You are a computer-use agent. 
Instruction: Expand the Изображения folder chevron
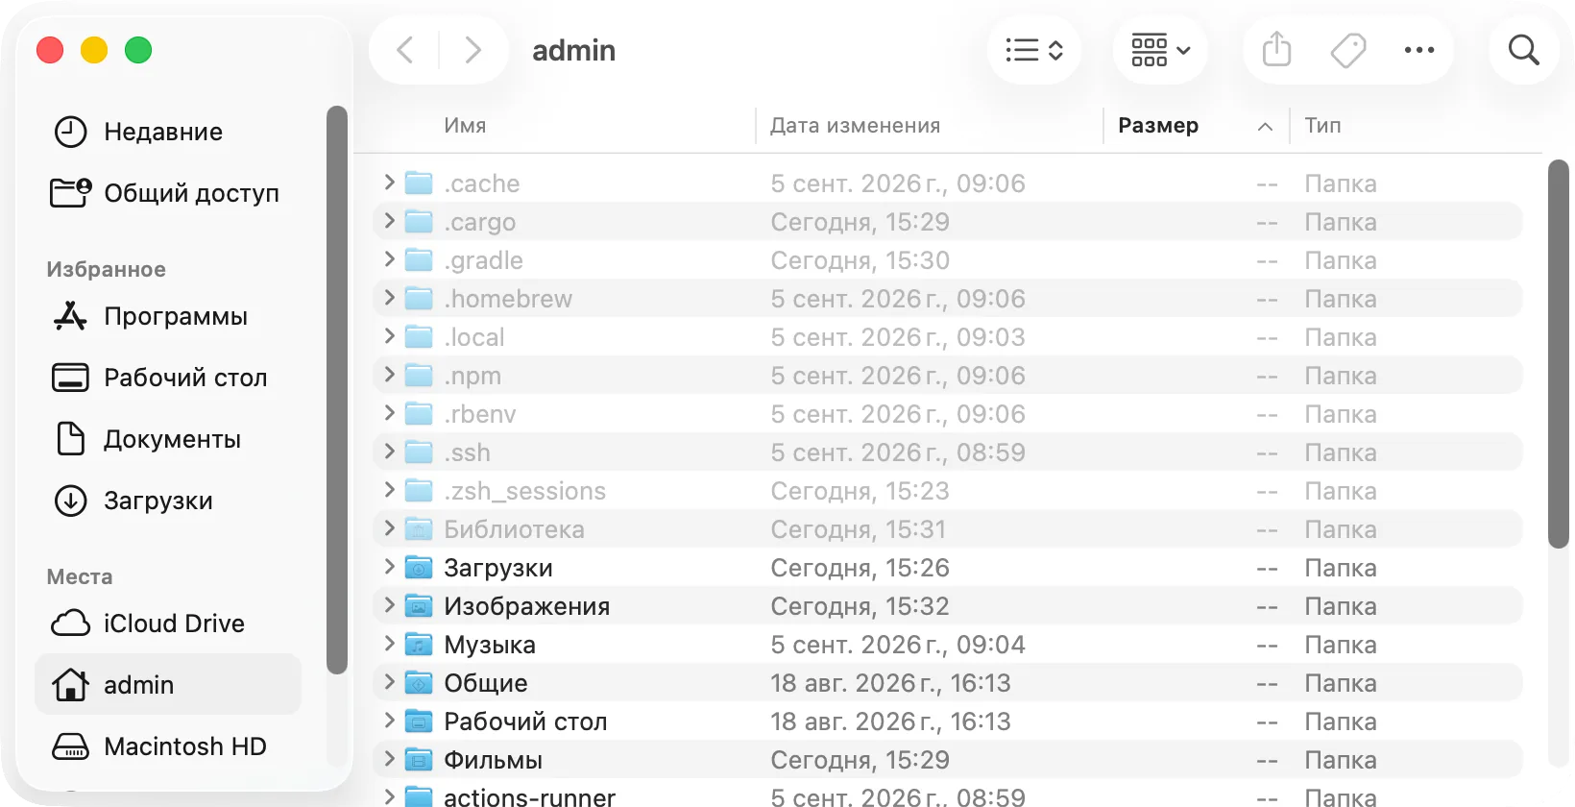389,605
